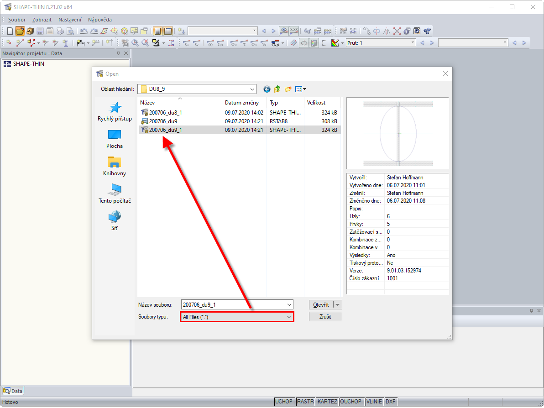
Task: Click the Back arrow in Open dialog
Action: click(x=267, y=89)
